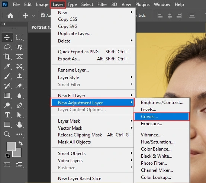Choose Hue/Saturation adjustment
The image size is (206, 183).
(162, 142)
